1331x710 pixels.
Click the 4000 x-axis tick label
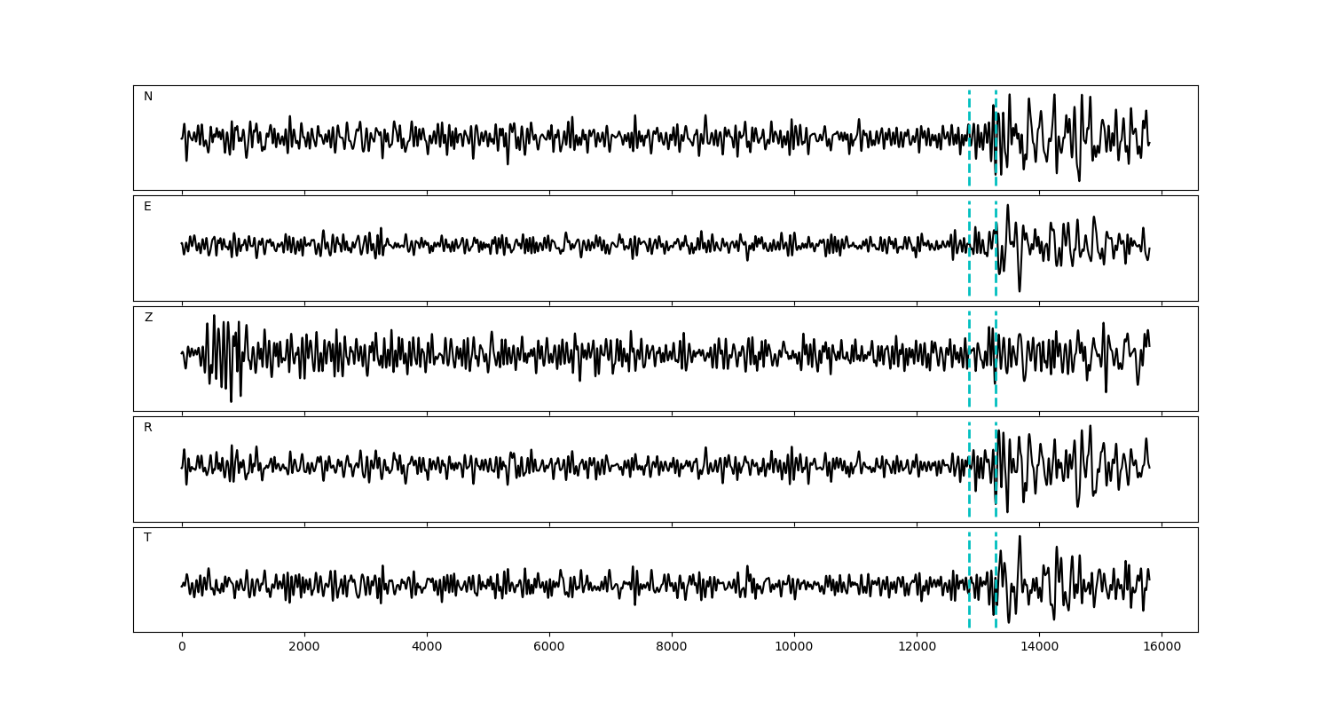(427, 648)
